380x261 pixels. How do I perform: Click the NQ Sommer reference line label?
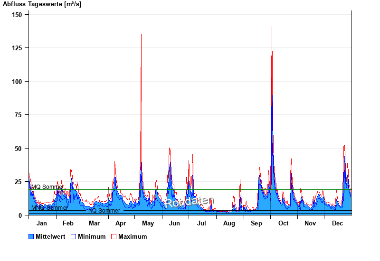point(104,211)
